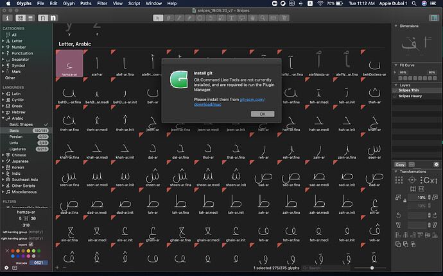Toggle visibility of Snipes Heavy layer

(x=395, y=96)
